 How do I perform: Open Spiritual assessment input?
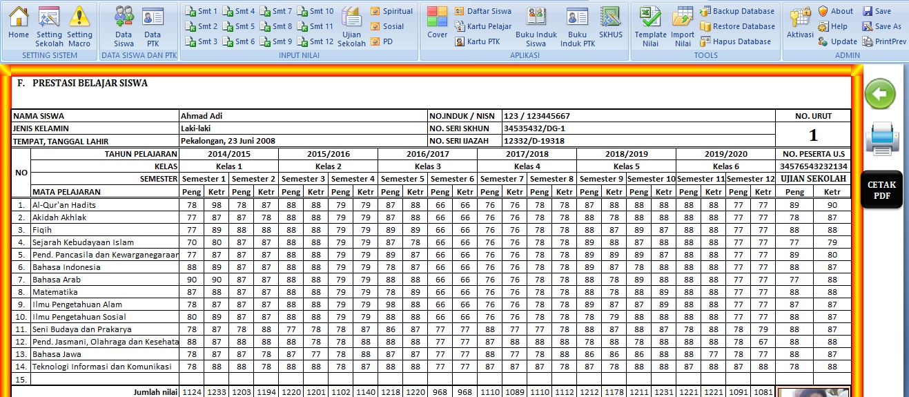point(391,11)
